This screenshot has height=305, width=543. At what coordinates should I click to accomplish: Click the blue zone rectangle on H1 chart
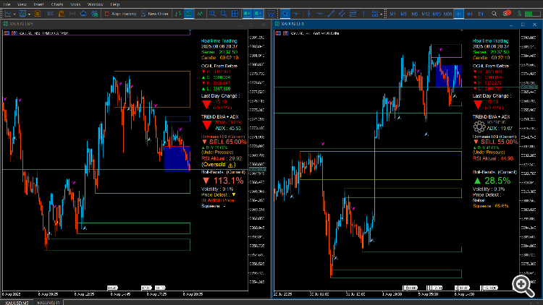coord(448,76)
